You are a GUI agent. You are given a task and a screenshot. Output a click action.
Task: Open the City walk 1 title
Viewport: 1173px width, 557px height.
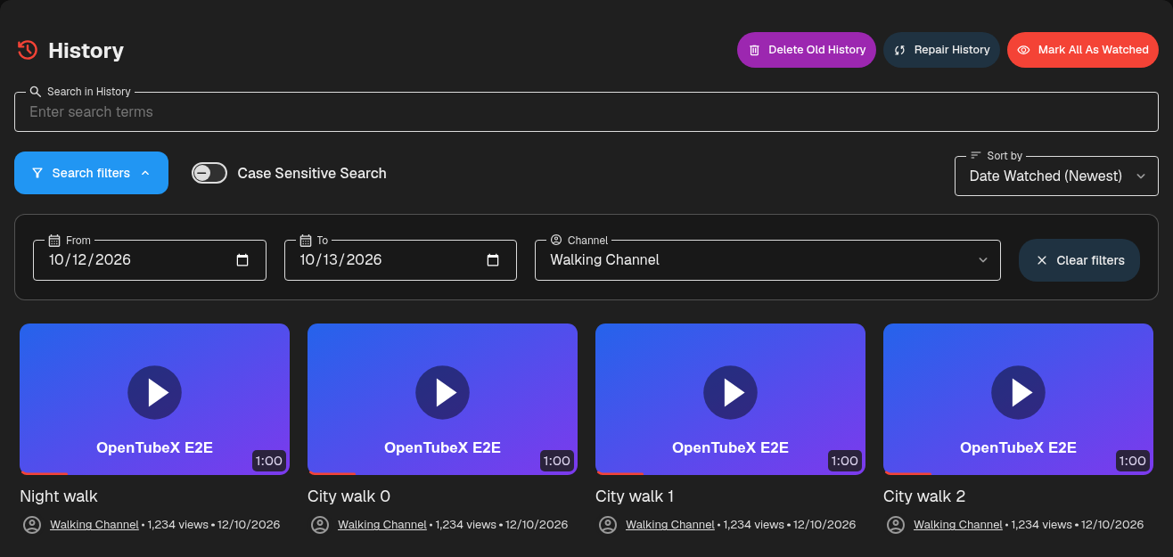click(635, 496)
